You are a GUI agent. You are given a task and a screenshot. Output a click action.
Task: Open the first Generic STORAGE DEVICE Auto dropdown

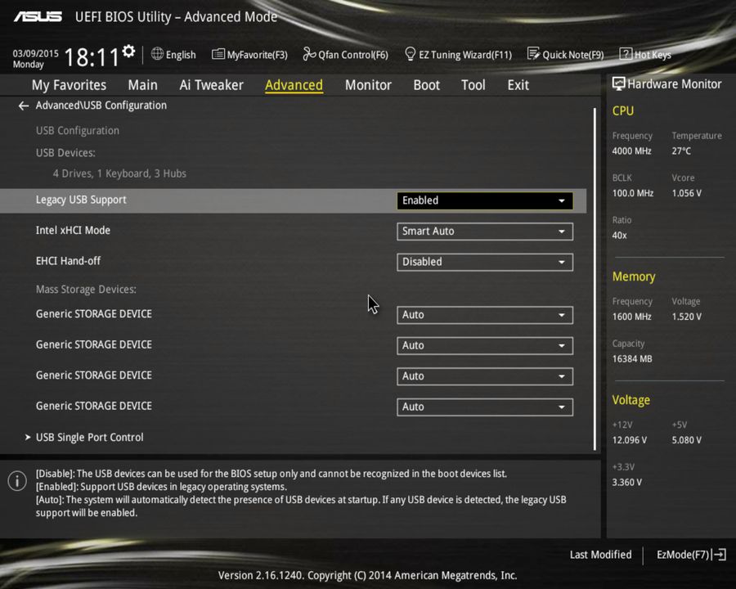(x=484, y=314)
